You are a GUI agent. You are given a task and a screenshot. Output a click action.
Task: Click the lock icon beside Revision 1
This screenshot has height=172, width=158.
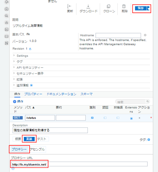(x=30, y=49)
